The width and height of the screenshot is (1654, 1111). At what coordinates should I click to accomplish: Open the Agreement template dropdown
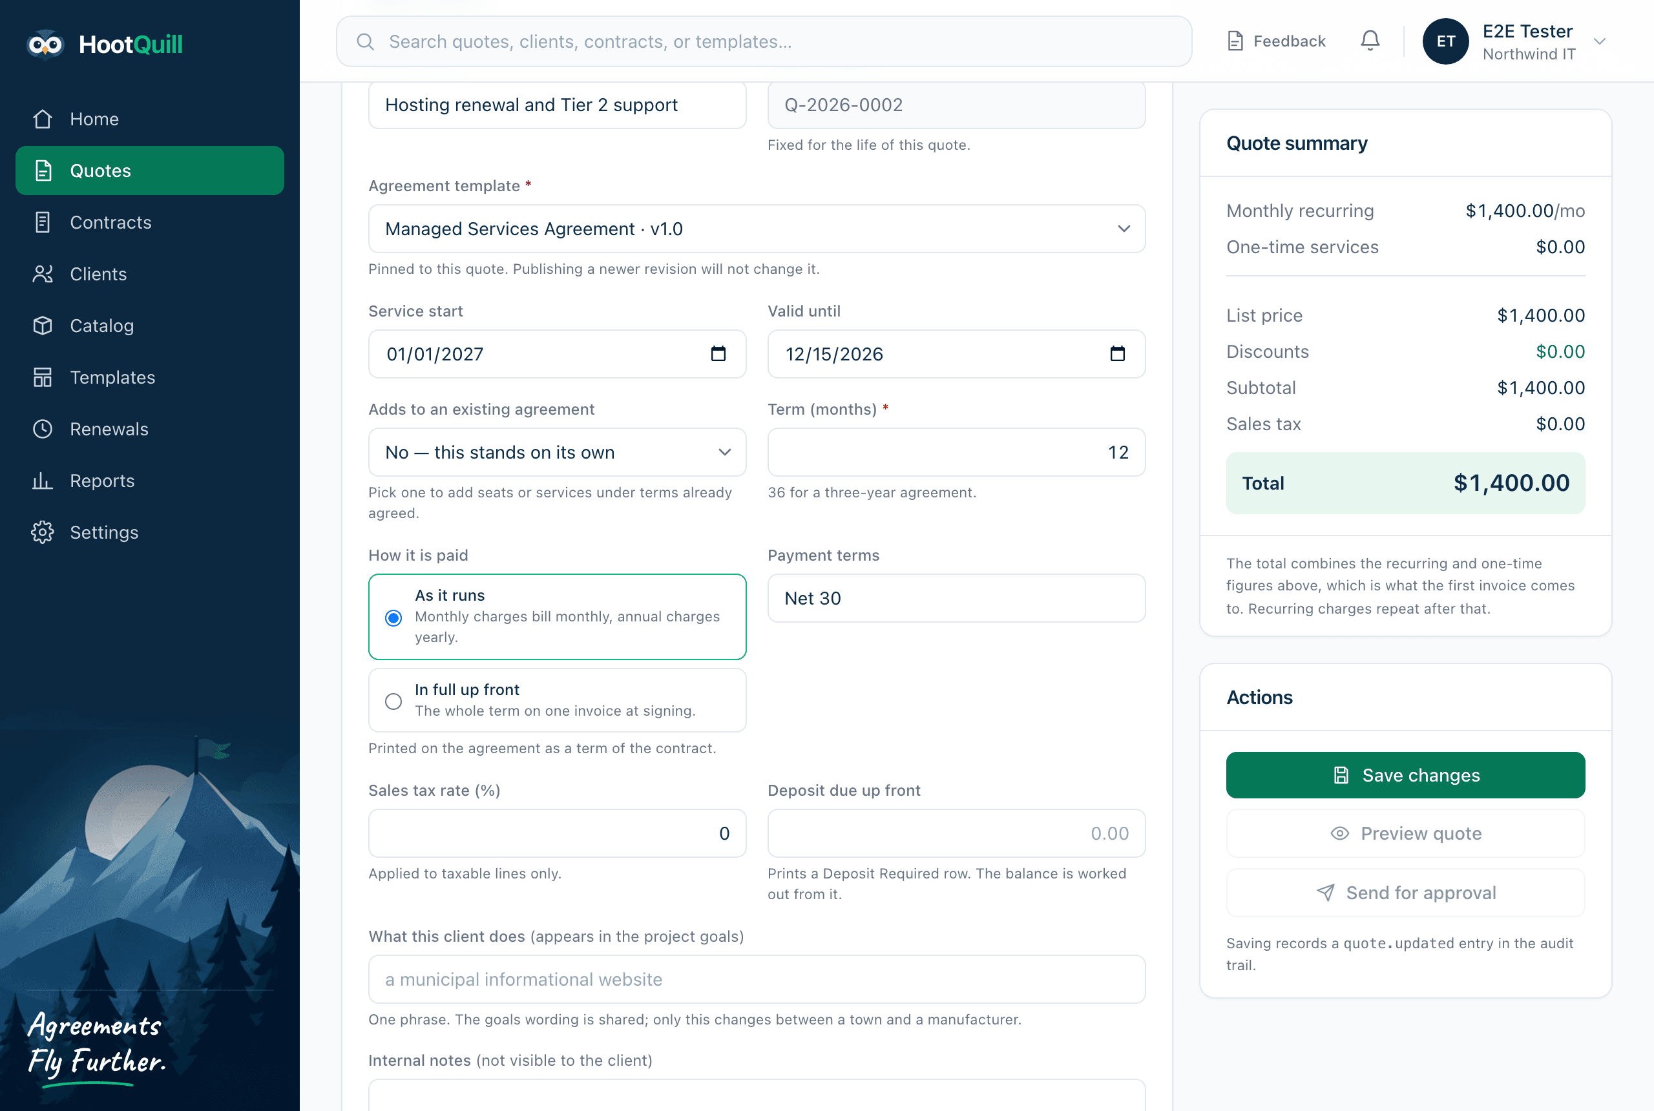click(756, 229)
